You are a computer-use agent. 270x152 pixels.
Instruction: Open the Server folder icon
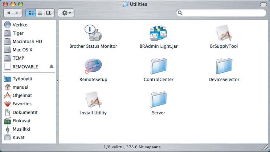pos(159,100)
